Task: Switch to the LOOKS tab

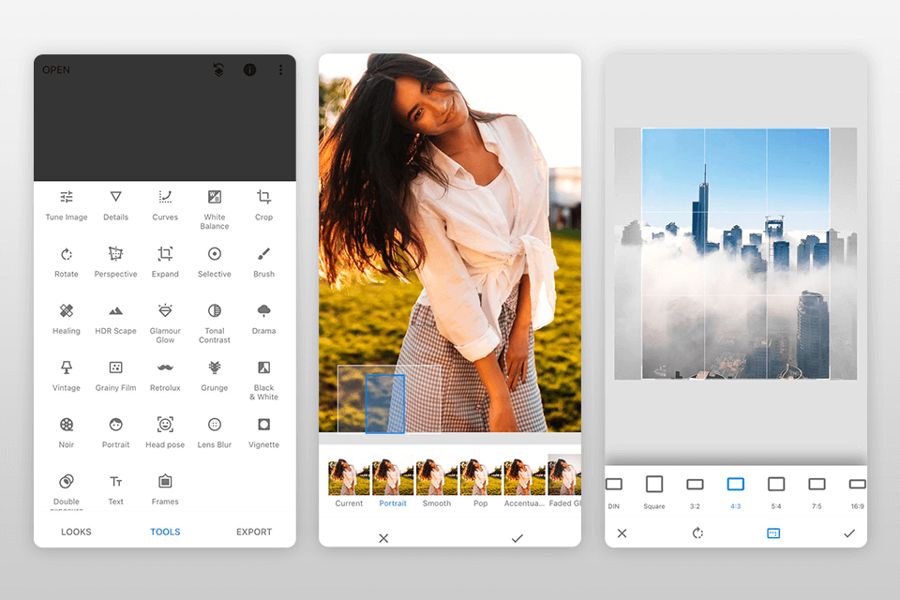Action: tap(76, 532)
